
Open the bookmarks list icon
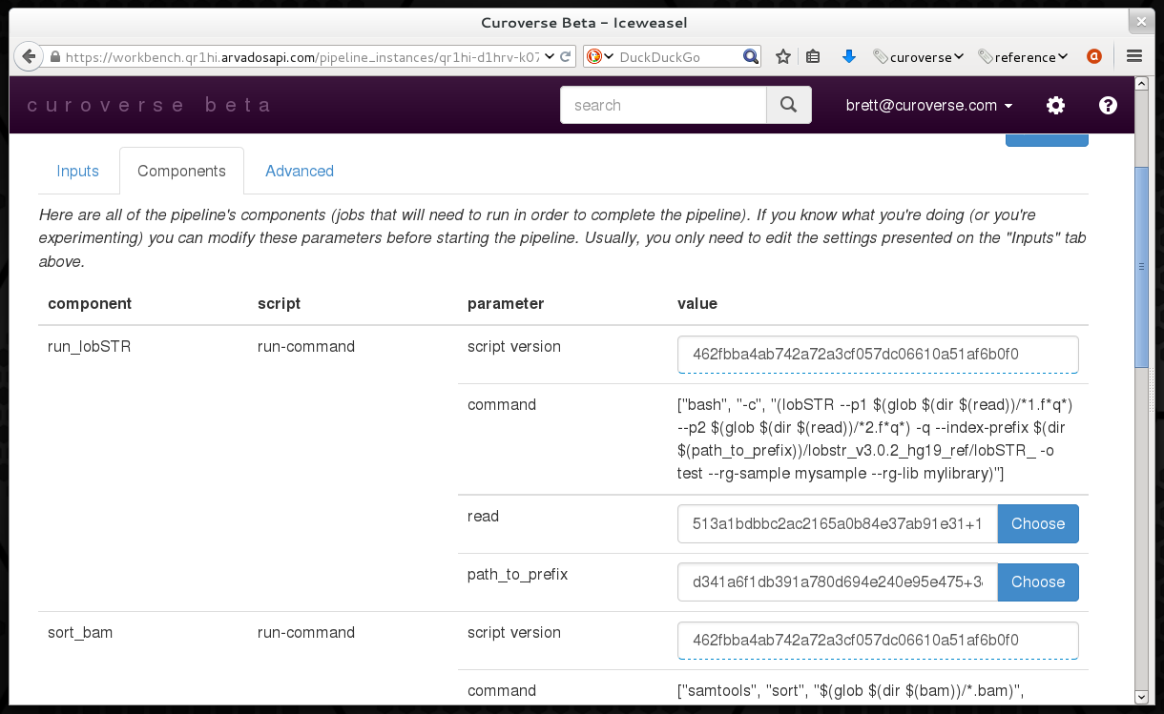(813, 57)
